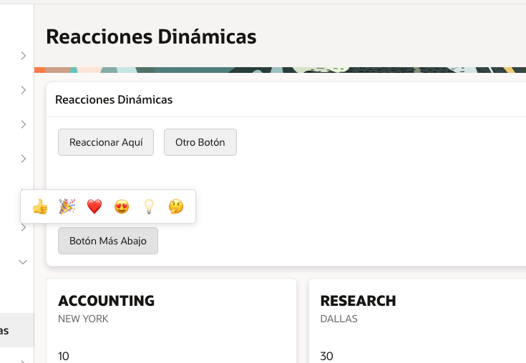
Task: Expand the second sidebar chevron from top
Action: pos(23,90)
